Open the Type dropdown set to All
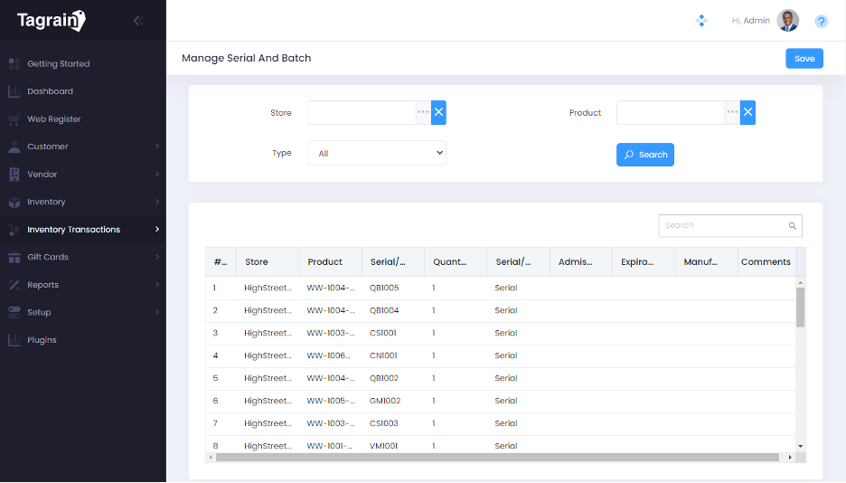The height and width of the screenshot is (483, 846). click(x=377, y=154)
